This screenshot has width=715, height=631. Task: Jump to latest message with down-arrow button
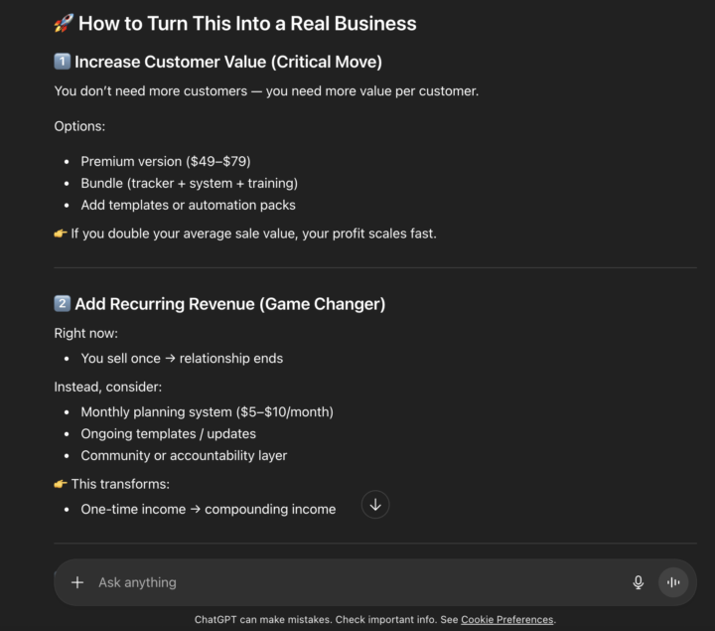[x=375, y=505]
